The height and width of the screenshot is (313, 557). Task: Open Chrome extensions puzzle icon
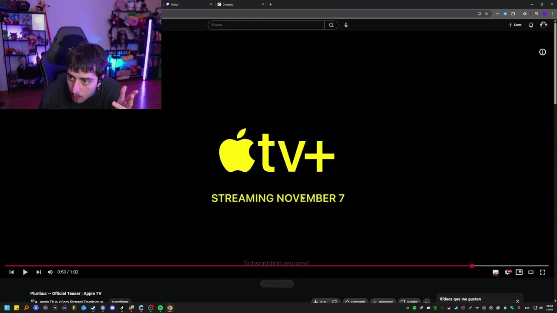pyautogui.click(x=513, y=13)
